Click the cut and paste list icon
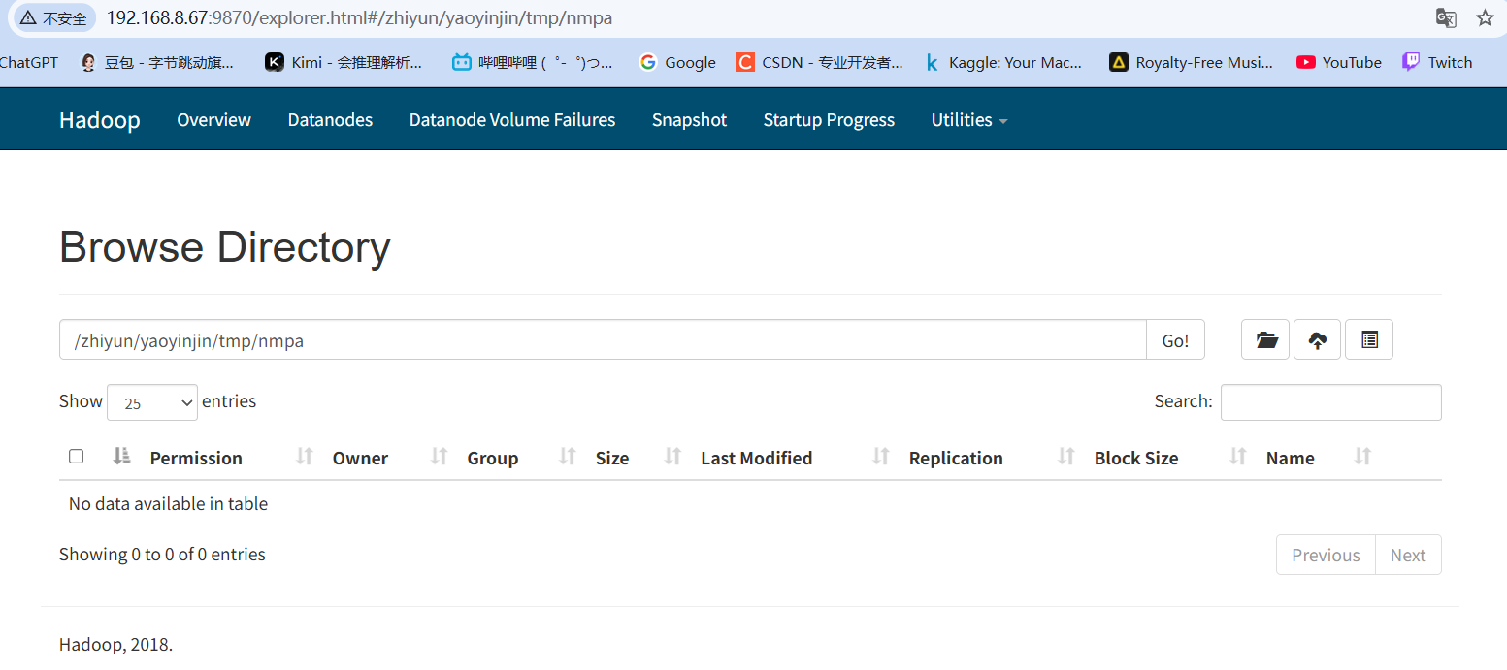1507x670 pixels. click(x=1369, y=340)
